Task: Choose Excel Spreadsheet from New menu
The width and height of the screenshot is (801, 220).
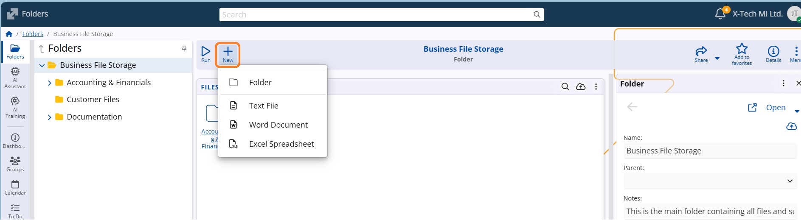Action: pos(273,144)
